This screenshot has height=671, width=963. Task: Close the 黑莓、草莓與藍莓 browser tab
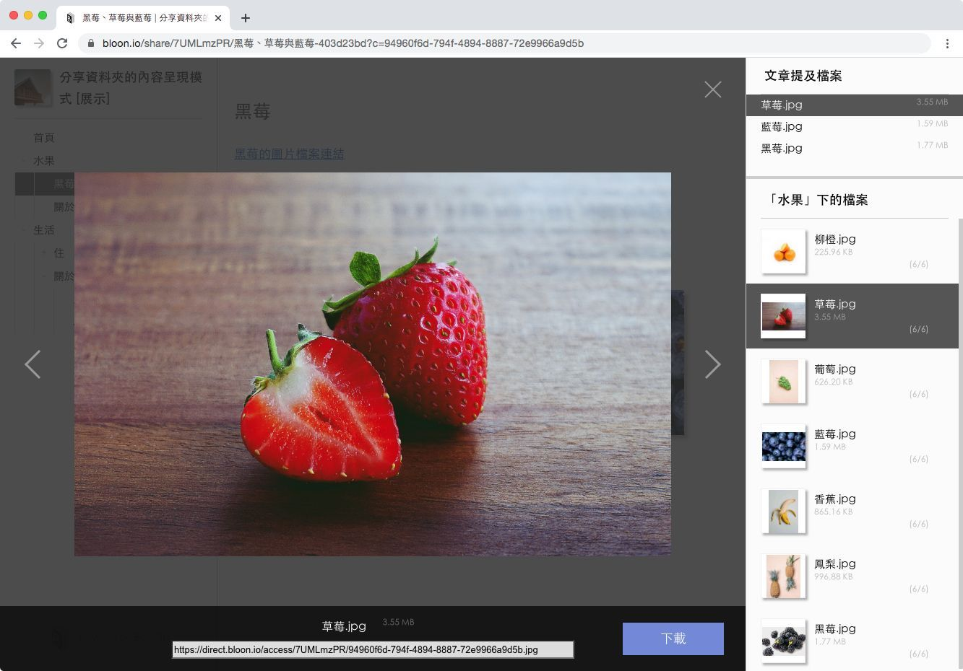[x=218, y=18]
